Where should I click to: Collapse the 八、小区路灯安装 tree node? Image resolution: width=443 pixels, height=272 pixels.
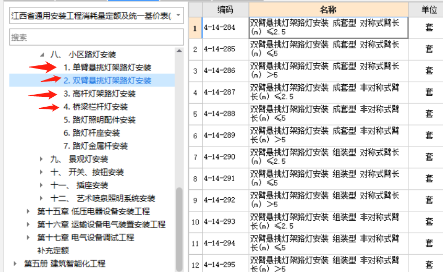click(42, 54)
